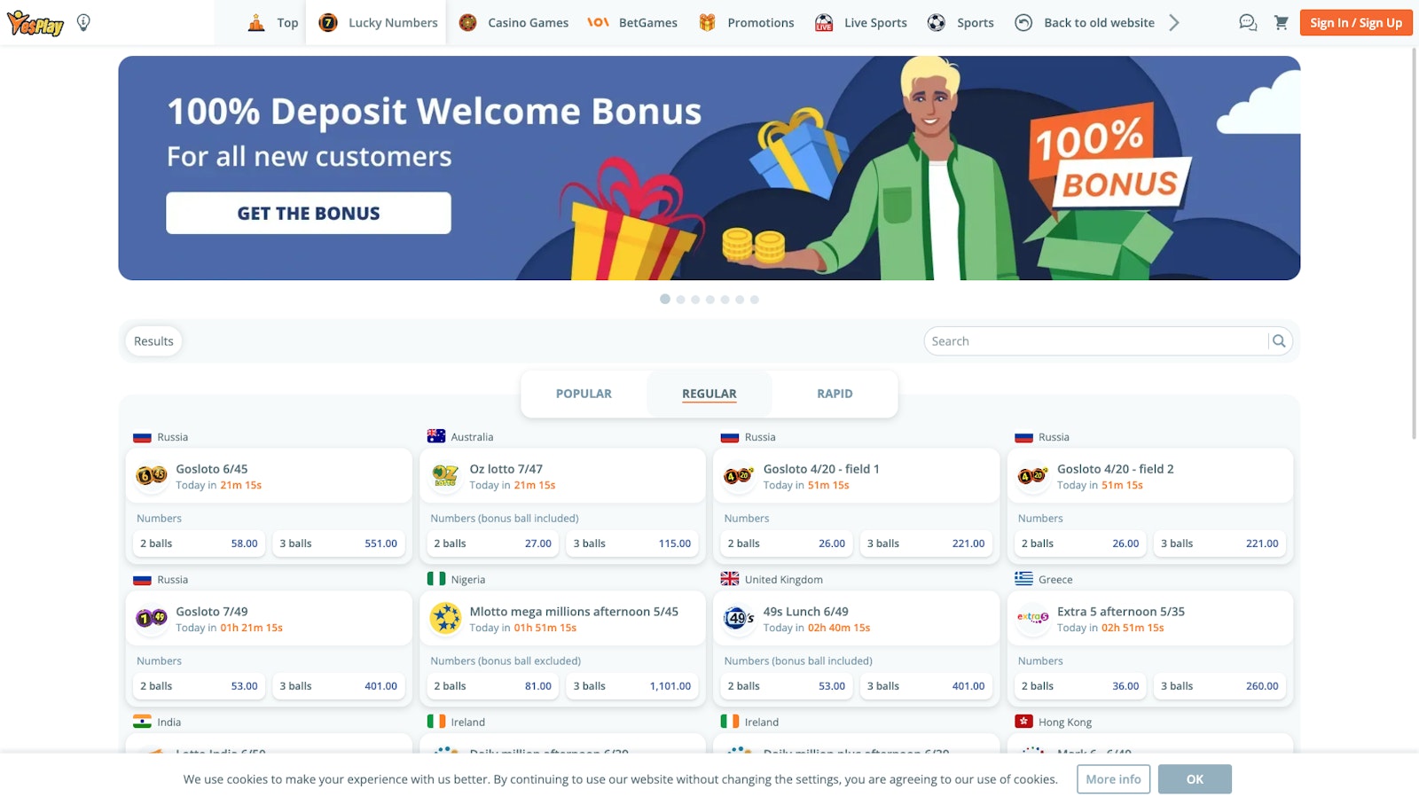The image size is (1419, 805).
Task: Expand more navigation items with right chevron
Action: click(1174, 23)
